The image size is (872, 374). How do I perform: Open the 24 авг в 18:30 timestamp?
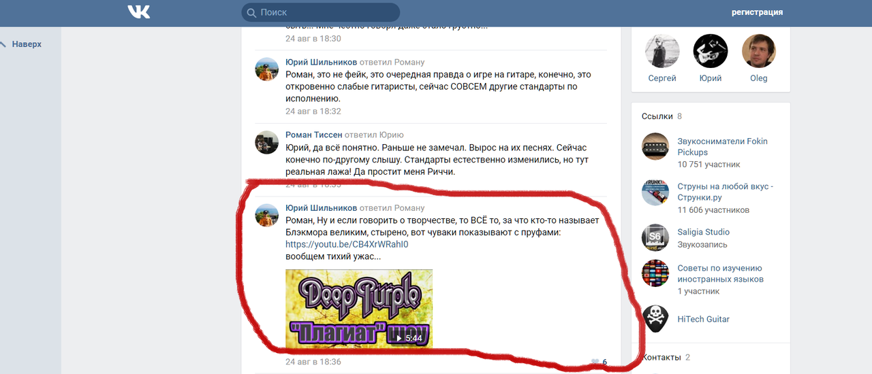pos(313,39)
